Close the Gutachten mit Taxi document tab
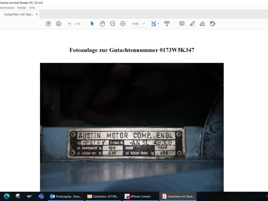 37,14
